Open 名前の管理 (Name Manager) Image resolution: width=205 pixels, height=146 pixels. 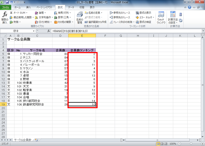pos(80,18)
